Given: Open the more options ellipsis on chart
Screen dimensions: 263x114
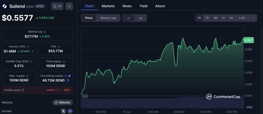Looking at the screenshot, I should [253, 18].
